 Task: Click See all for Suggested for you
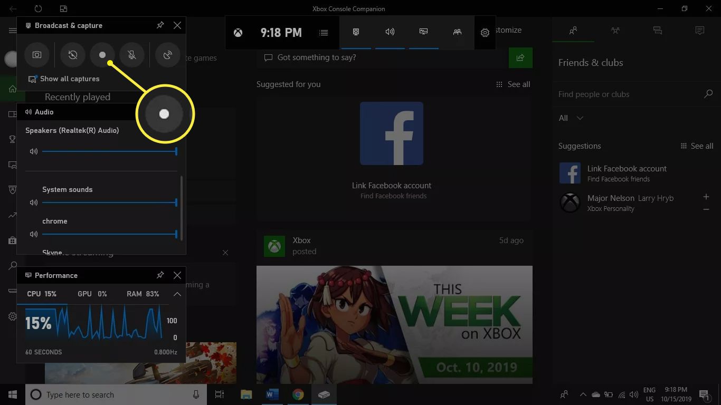point(513,84)
